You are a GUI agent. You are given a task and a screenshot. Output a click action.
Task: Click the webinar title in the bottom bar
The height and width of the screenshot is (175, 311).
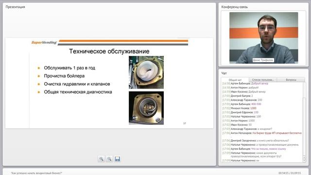(x=36, y=173)
